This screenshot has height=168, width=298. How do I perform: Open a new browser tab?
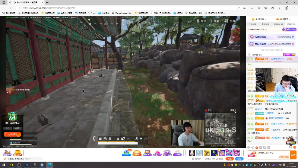pos(47,3)
